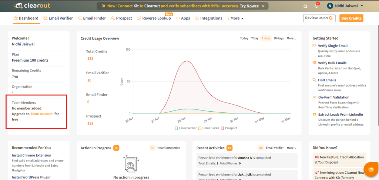Click the Find Emails magnifier icon
Image resolution: width=379 pixels, height=180 pixels.
coord(314,80)
